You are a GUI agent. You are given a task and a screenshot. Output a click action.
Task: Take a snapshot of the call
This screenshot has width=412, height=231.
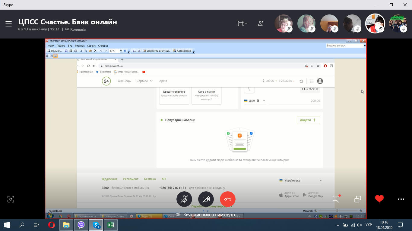pyautogui.click(x=11, y=199)
